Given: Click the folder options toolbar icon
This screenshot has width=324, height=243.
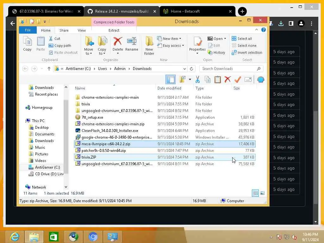Looking at the screenshot, I should (x=182, y=79).
